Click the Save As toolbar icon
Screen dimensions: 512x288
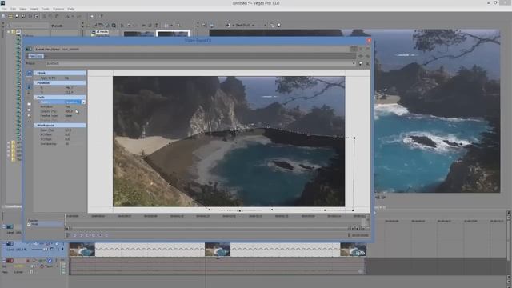(23, 16)
